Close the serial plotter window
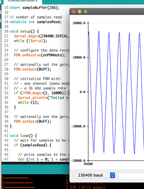Image resolution: width=144 pixels, height=189 pixels. coord(74,12)
